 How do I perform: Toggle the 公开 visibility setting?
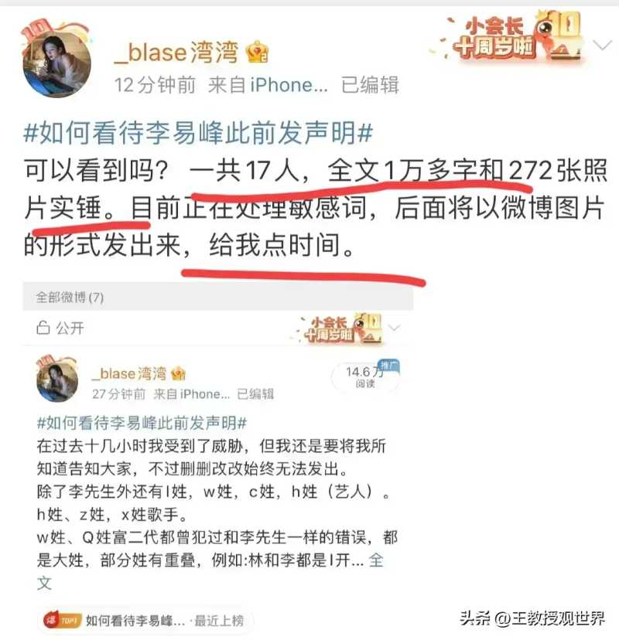click(x=61, y=328)
